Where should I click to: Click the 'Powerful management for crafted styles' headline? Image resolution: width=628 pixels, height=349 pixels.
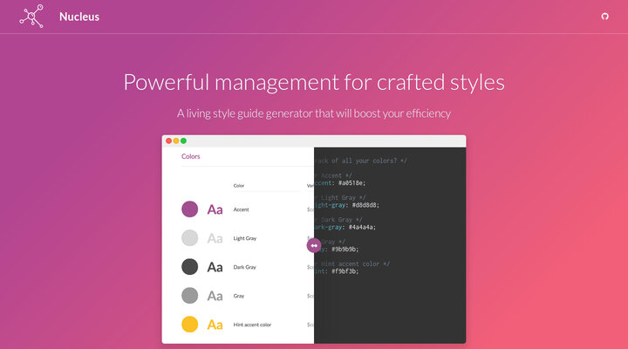(x=314, y=82)
